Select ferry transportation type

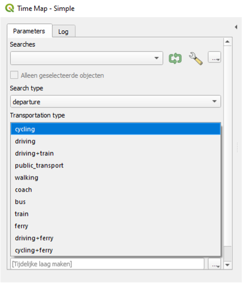(x=115, y=226)
